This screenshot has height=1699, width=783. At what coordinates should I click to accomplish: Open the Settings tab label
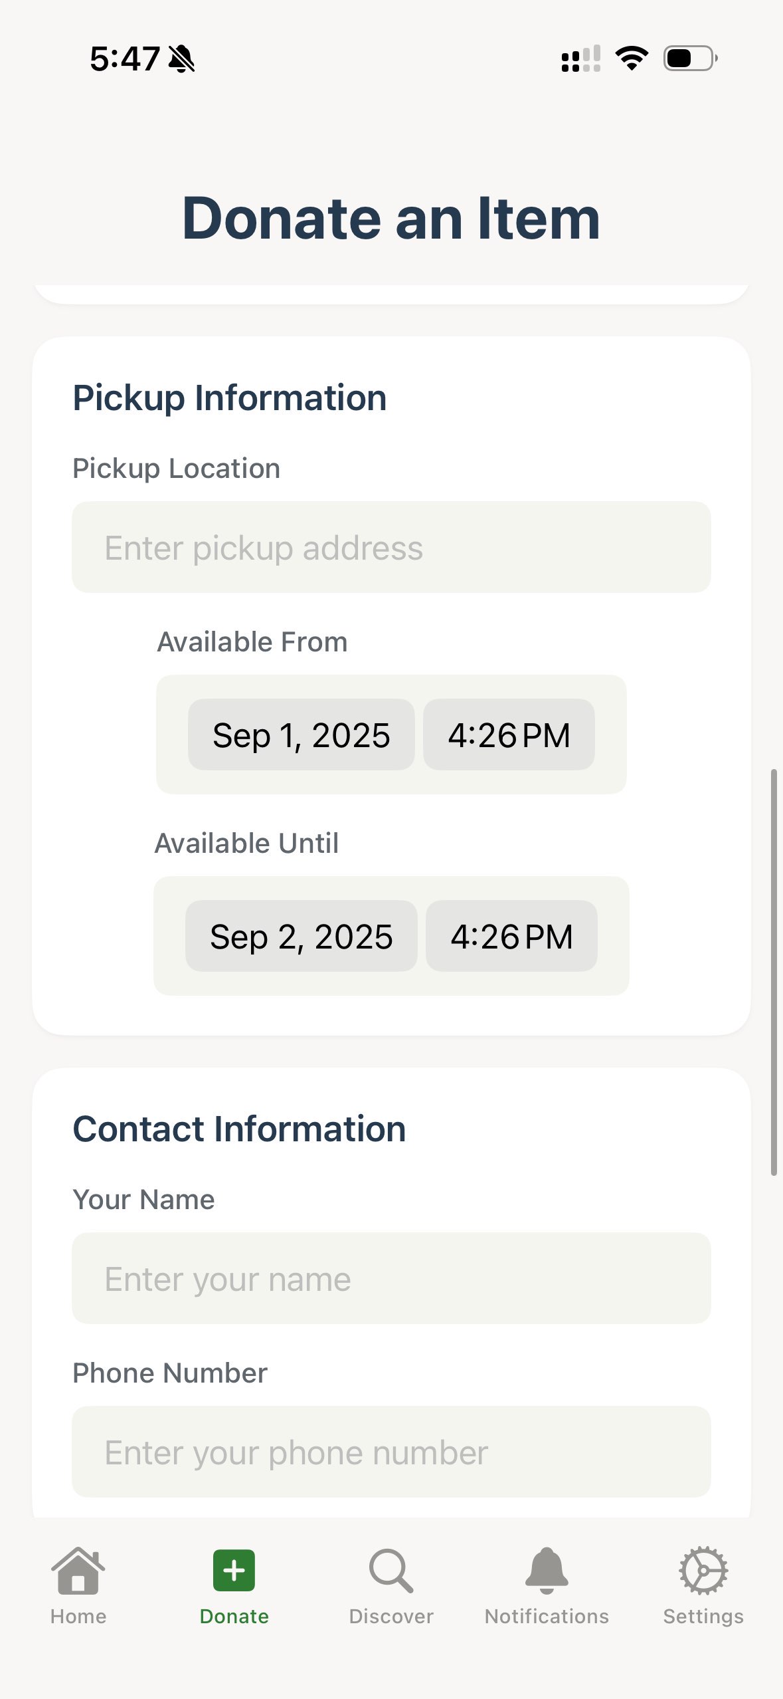tap(703, 1616)
